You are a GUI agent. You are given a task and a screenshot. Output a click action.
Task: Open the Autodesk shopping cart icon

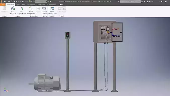tap(162, 2)
